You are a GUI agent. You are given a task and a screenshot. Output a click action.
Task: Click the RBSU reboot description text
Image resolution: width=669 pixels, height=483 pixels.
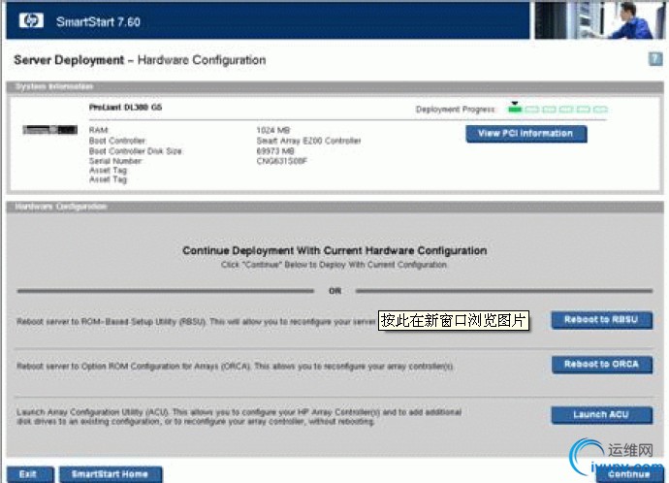point(196,321)
